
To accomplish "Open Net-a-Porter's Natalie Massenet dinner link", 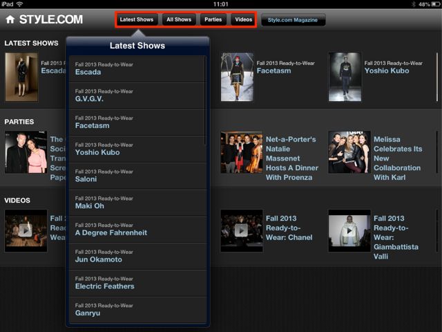I will [x=292, y=158].
